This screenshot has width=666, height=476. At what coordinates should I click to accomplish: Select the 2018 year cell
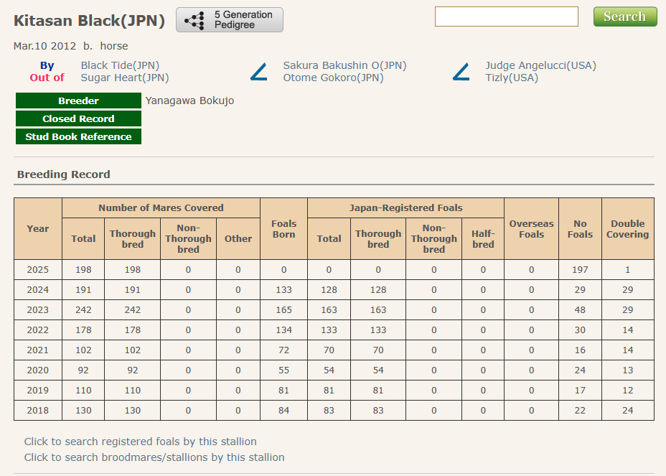point(38,411)
